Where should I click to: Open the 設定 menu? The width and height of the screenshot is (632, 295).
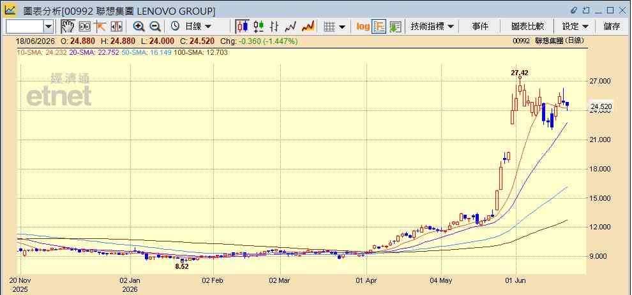coord(575,27)
